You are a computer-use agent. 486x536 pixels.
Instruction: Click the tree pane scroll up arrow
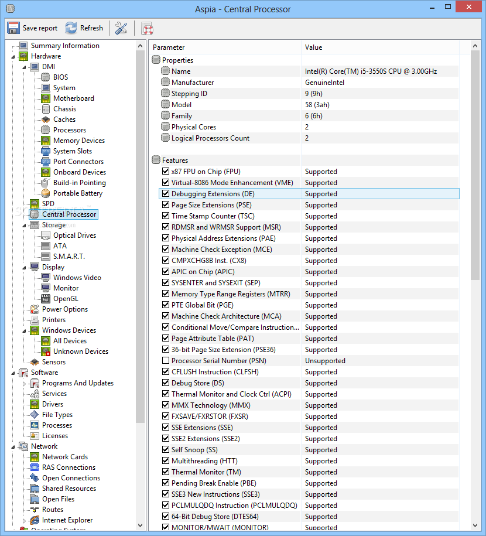tap(140, 46)
